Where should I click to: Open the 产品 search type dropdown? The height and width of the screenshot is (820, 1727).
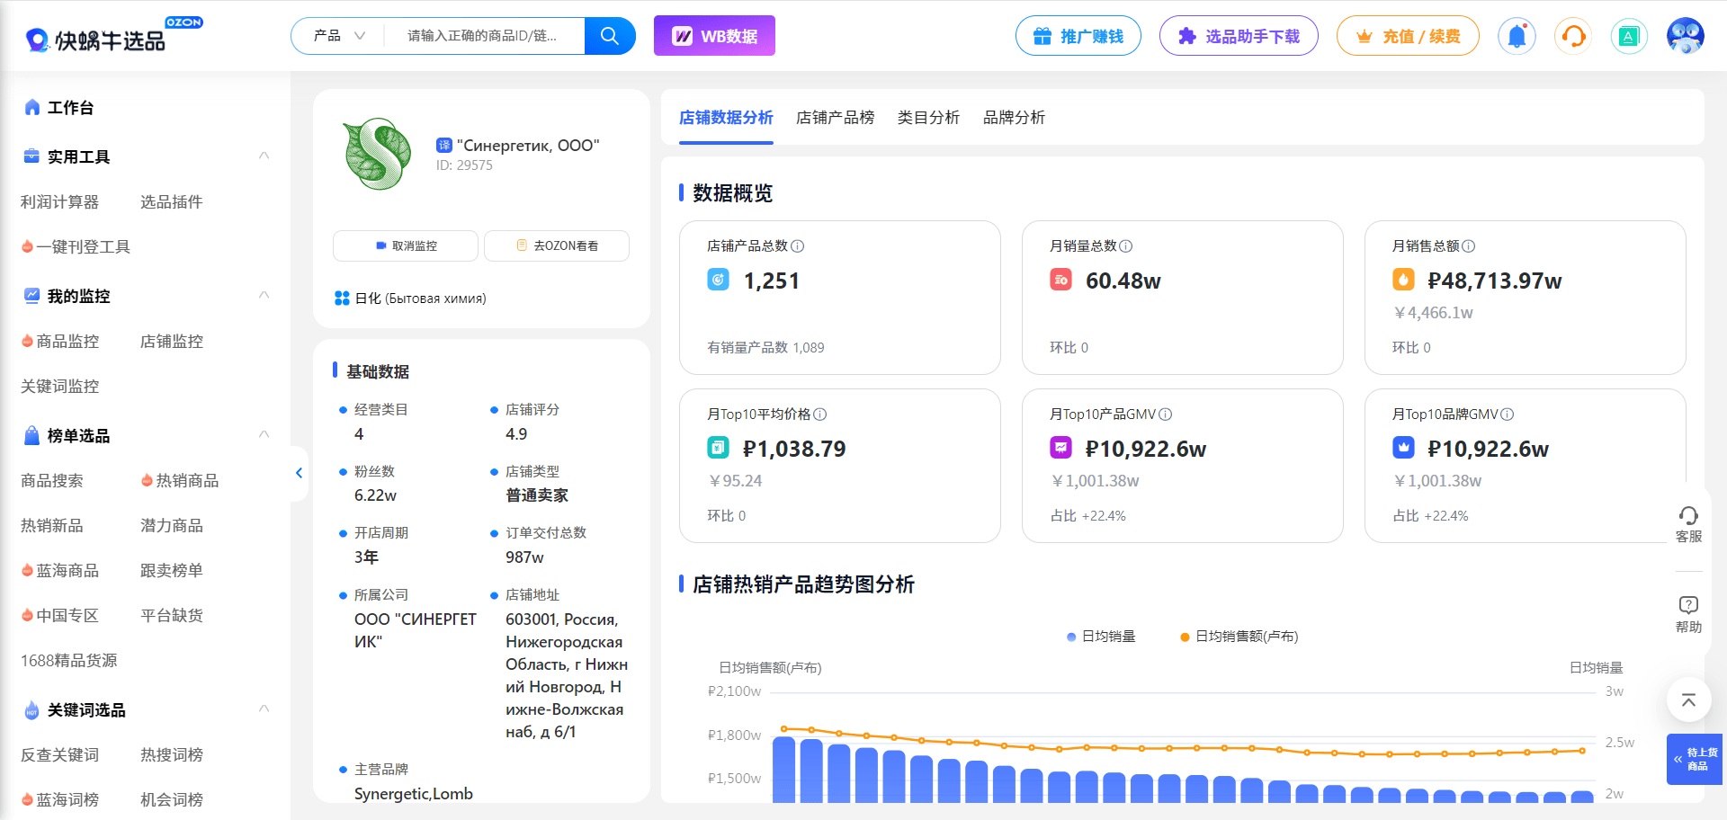[x=339, y=35]
